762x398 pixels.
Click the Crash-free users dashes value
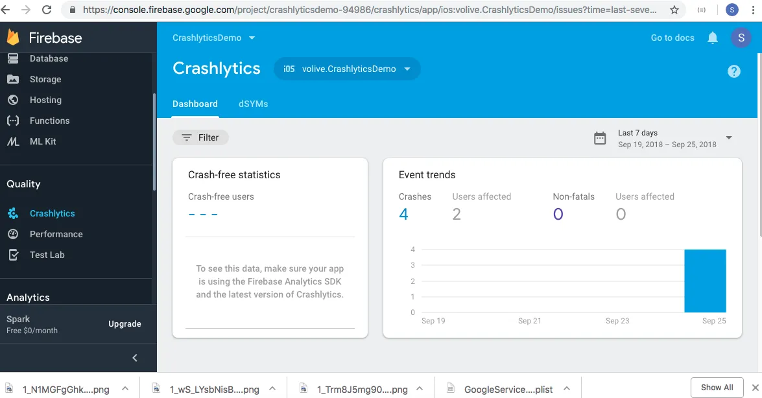(x=202, y=215)
